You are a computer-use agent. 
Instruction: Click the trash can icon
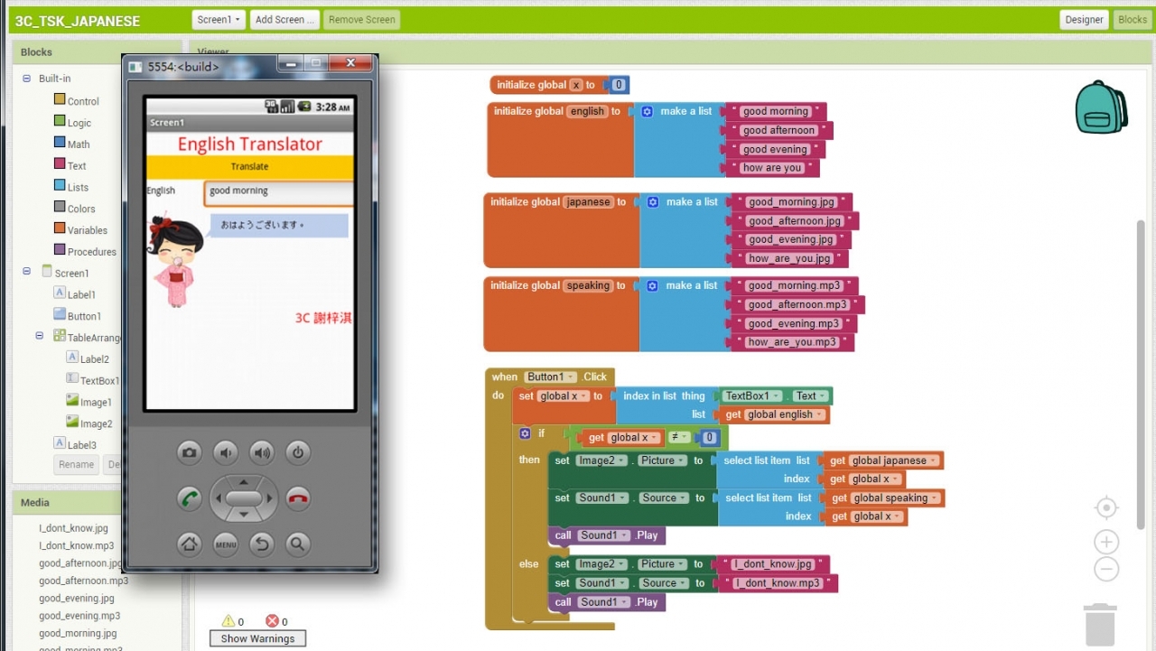point(1100,625)
